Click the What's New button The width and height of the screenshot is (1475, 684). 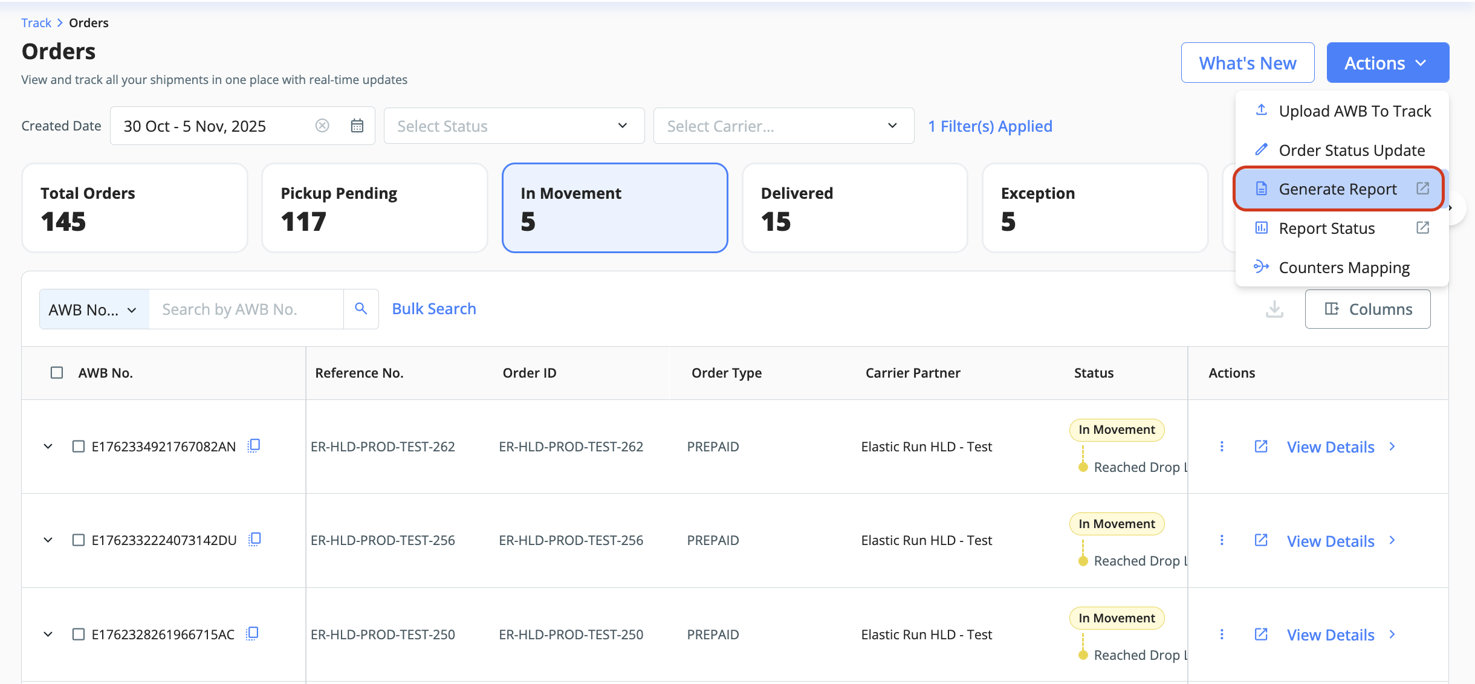(1247, 63)
